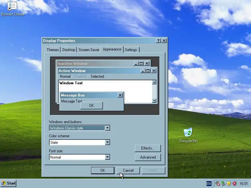251x188 pixels.
Task: Select the Recycle Bin desktop icon
Action: (x=188, y=135)
